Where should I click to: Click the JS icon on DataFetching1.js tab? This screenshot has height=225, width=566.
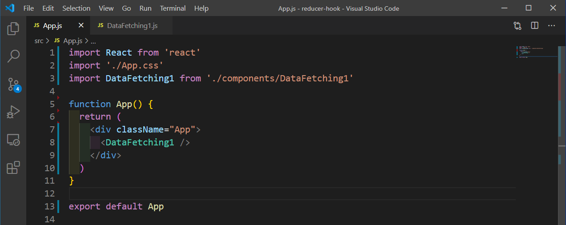point(100,26)
